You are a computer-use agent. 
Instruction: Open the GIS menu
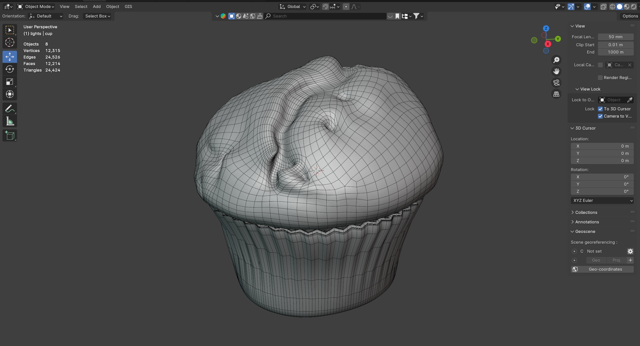point(128,7)
